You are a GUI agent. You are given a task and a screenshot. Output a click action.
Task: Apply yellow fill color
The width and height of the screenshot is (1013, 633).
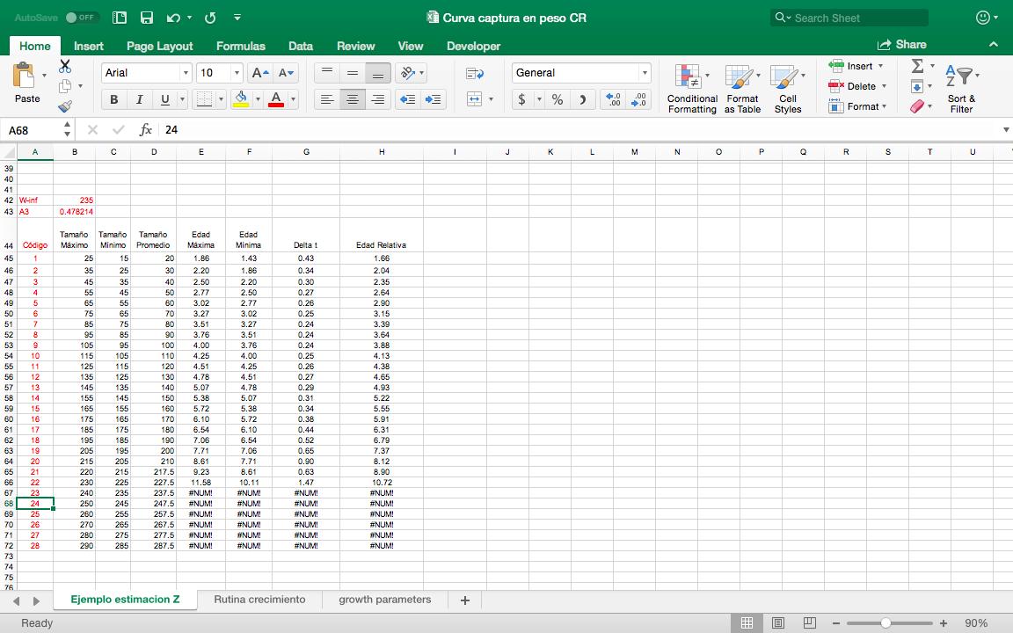(x=241, y=98)
